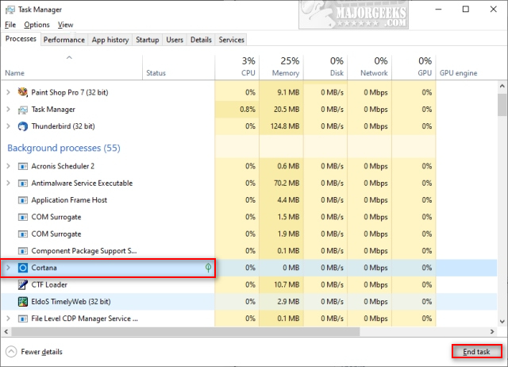Select the Processes tab

[21, 39]
